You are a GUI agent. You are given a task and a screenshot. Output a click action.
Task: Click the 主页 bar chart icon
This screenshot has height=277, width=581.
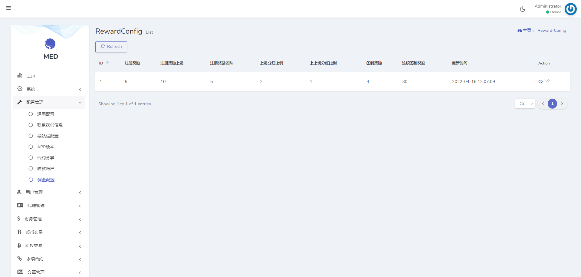(x=20, y=75)
